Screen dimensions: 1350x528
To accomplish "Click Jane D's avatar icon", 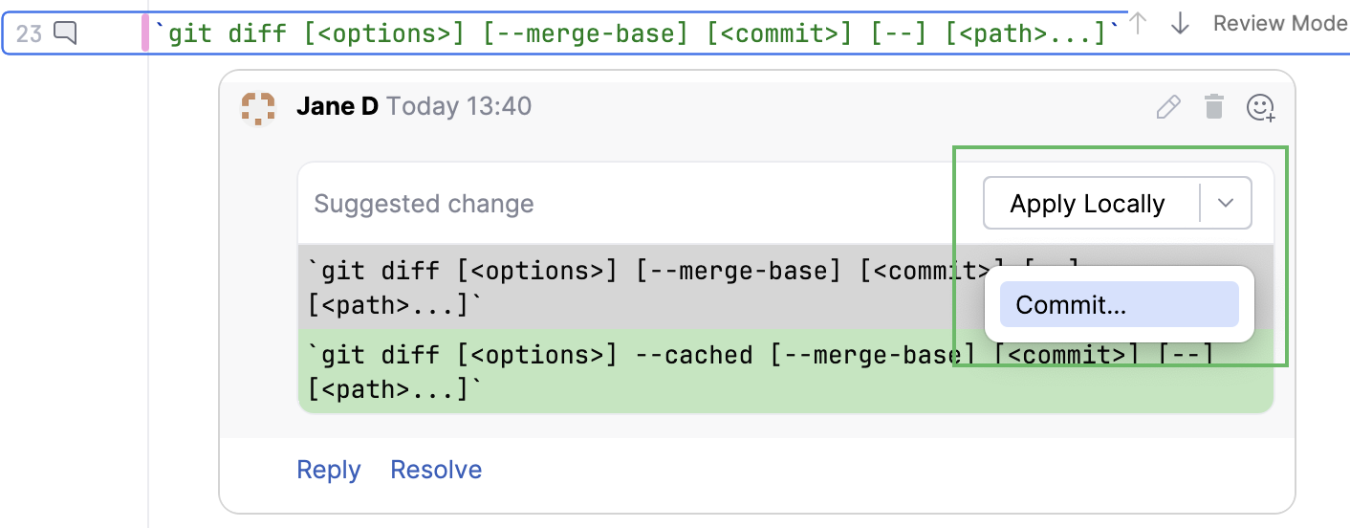I will 258,108.
